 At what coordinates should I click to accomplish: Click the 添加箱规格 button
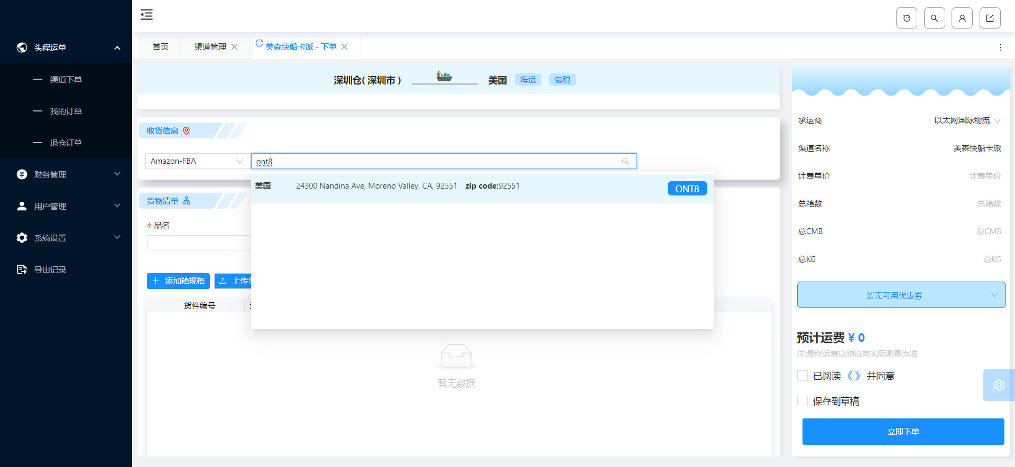click(178, 281)
